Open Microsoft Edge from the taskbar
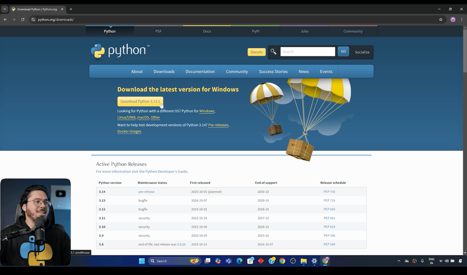Viewport: 467px width, 275px height. coord(239,261)
